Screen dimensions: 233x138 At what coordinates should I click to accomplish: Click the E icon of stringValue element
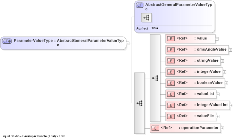coord(171,61)
